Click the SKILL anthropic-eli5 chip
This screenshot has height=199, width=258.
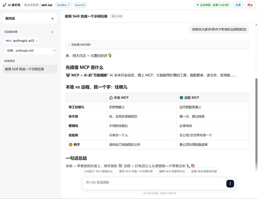(22, 41)
